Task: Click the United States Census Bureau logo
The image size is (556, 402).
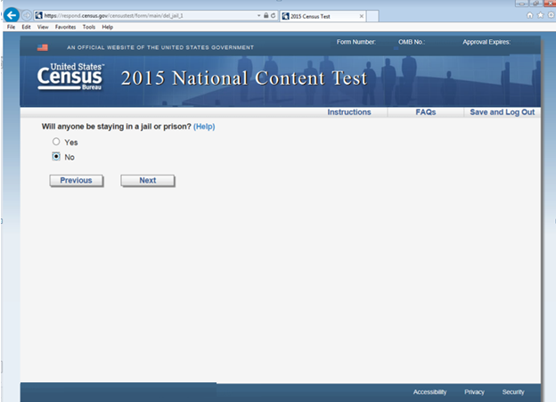Action: coord(70,77)
